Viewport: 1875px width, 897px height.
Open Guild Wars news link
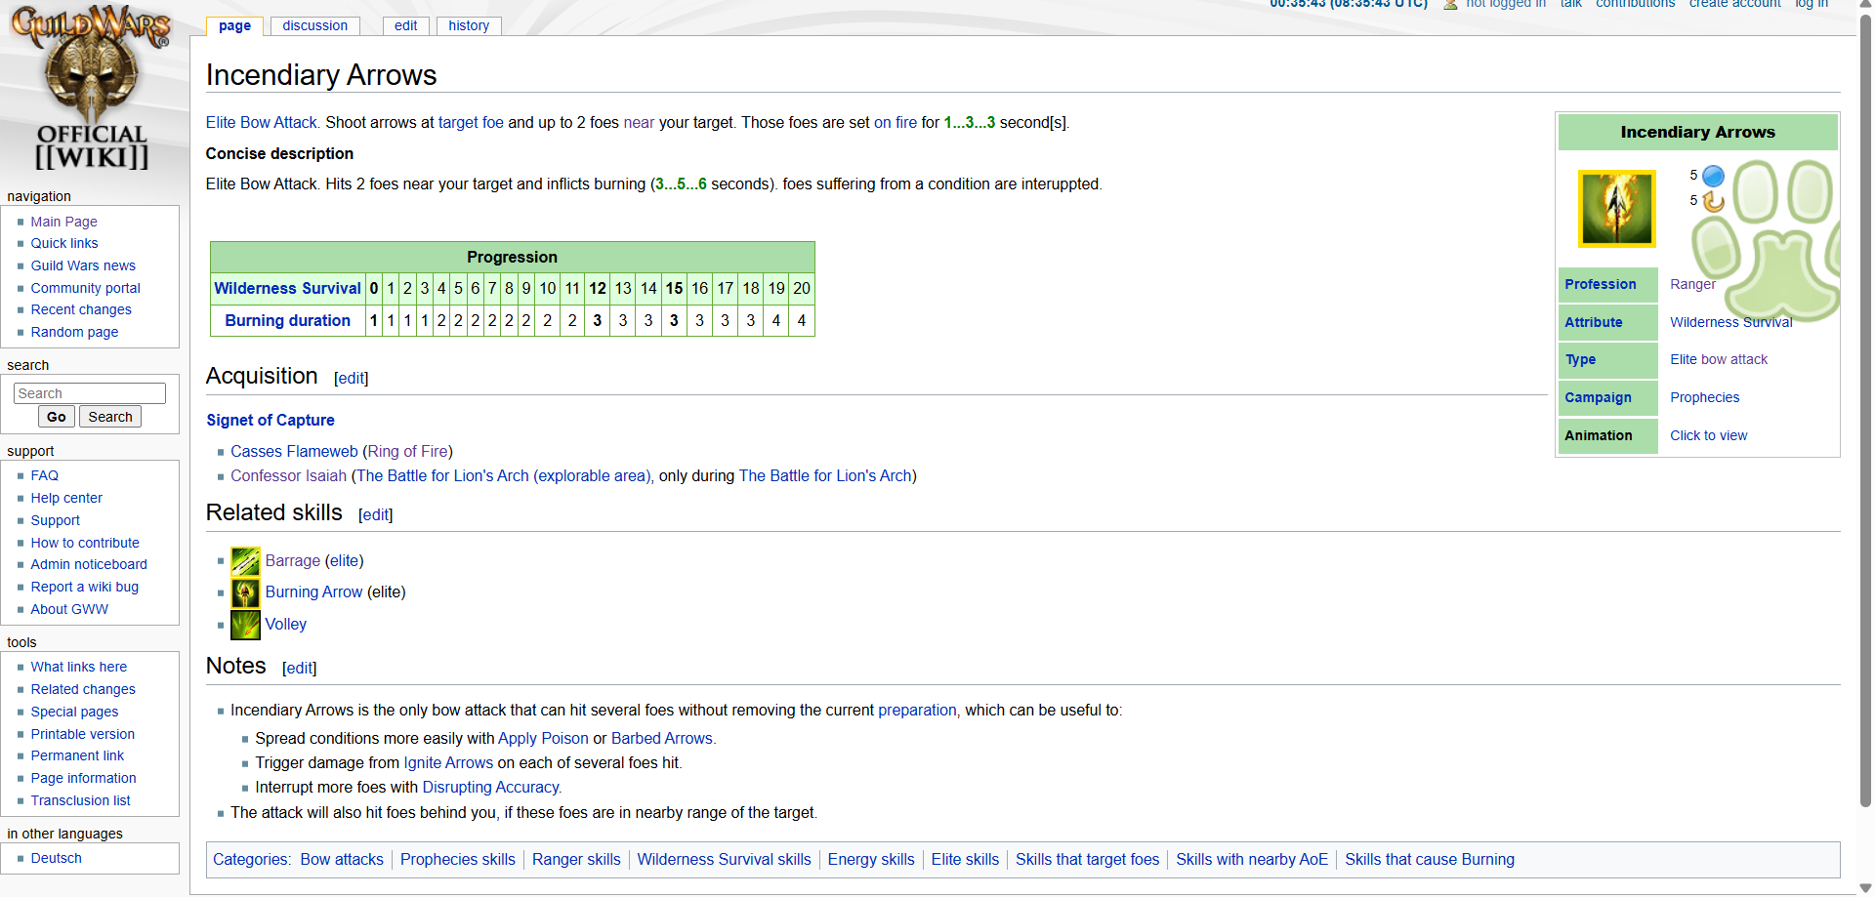click(x=83, y=265)
